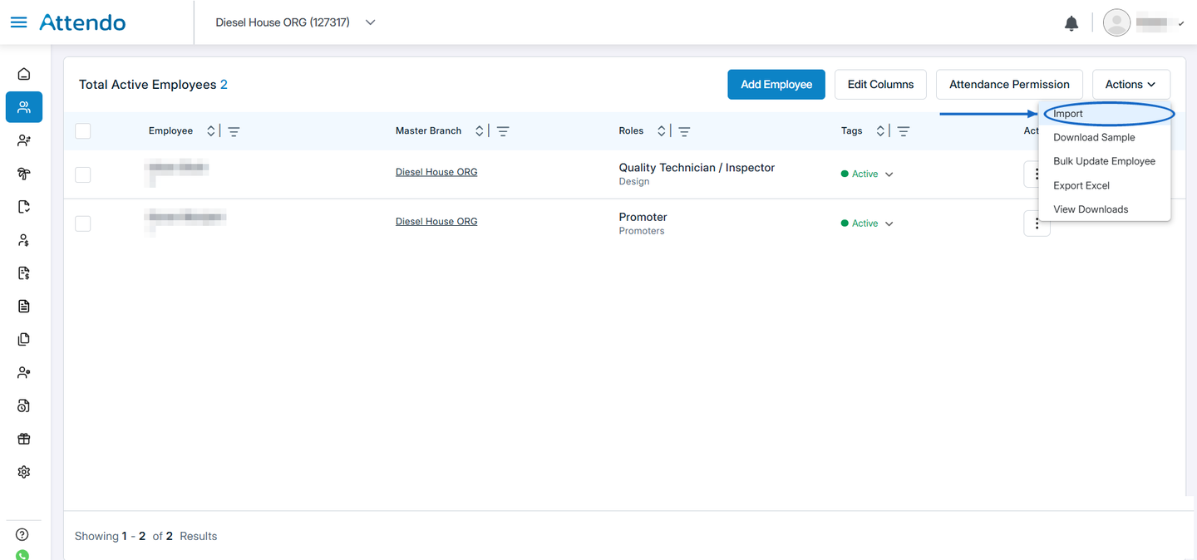Screen dimensions: 1197x560
Task: Open the sidebar icon of a person with arrows
Action: tap(24, 140)
